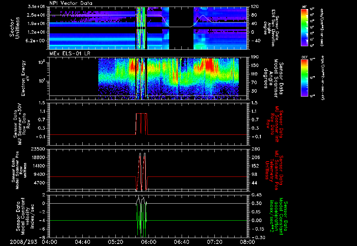
Task: Click the "NPI Vector Data" panel title
Action: 71,3
